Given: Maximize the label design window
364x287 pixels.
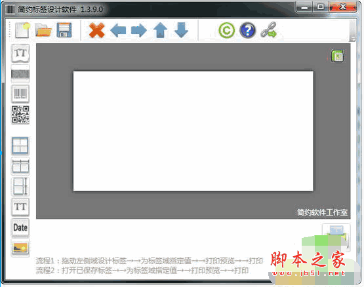Looking at the screenshot, I should tap(320, 7).
